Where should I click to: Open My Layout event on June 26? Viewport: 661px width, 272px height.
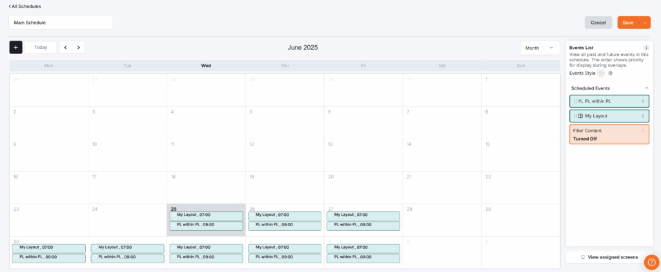coord(285,216)
